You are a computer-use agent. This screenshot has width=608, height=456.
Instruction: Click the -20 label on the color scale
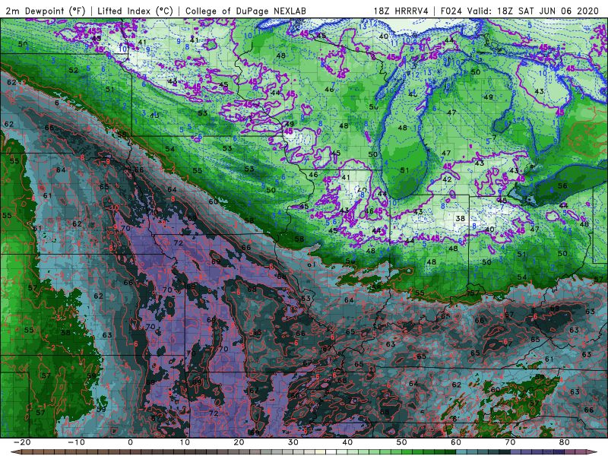point(22,442)
